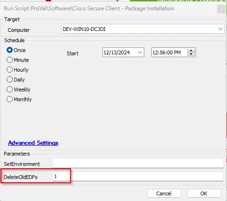Select the Once schedule option
227x201 pixels.
pyautogui.click(x=10, y=50)
